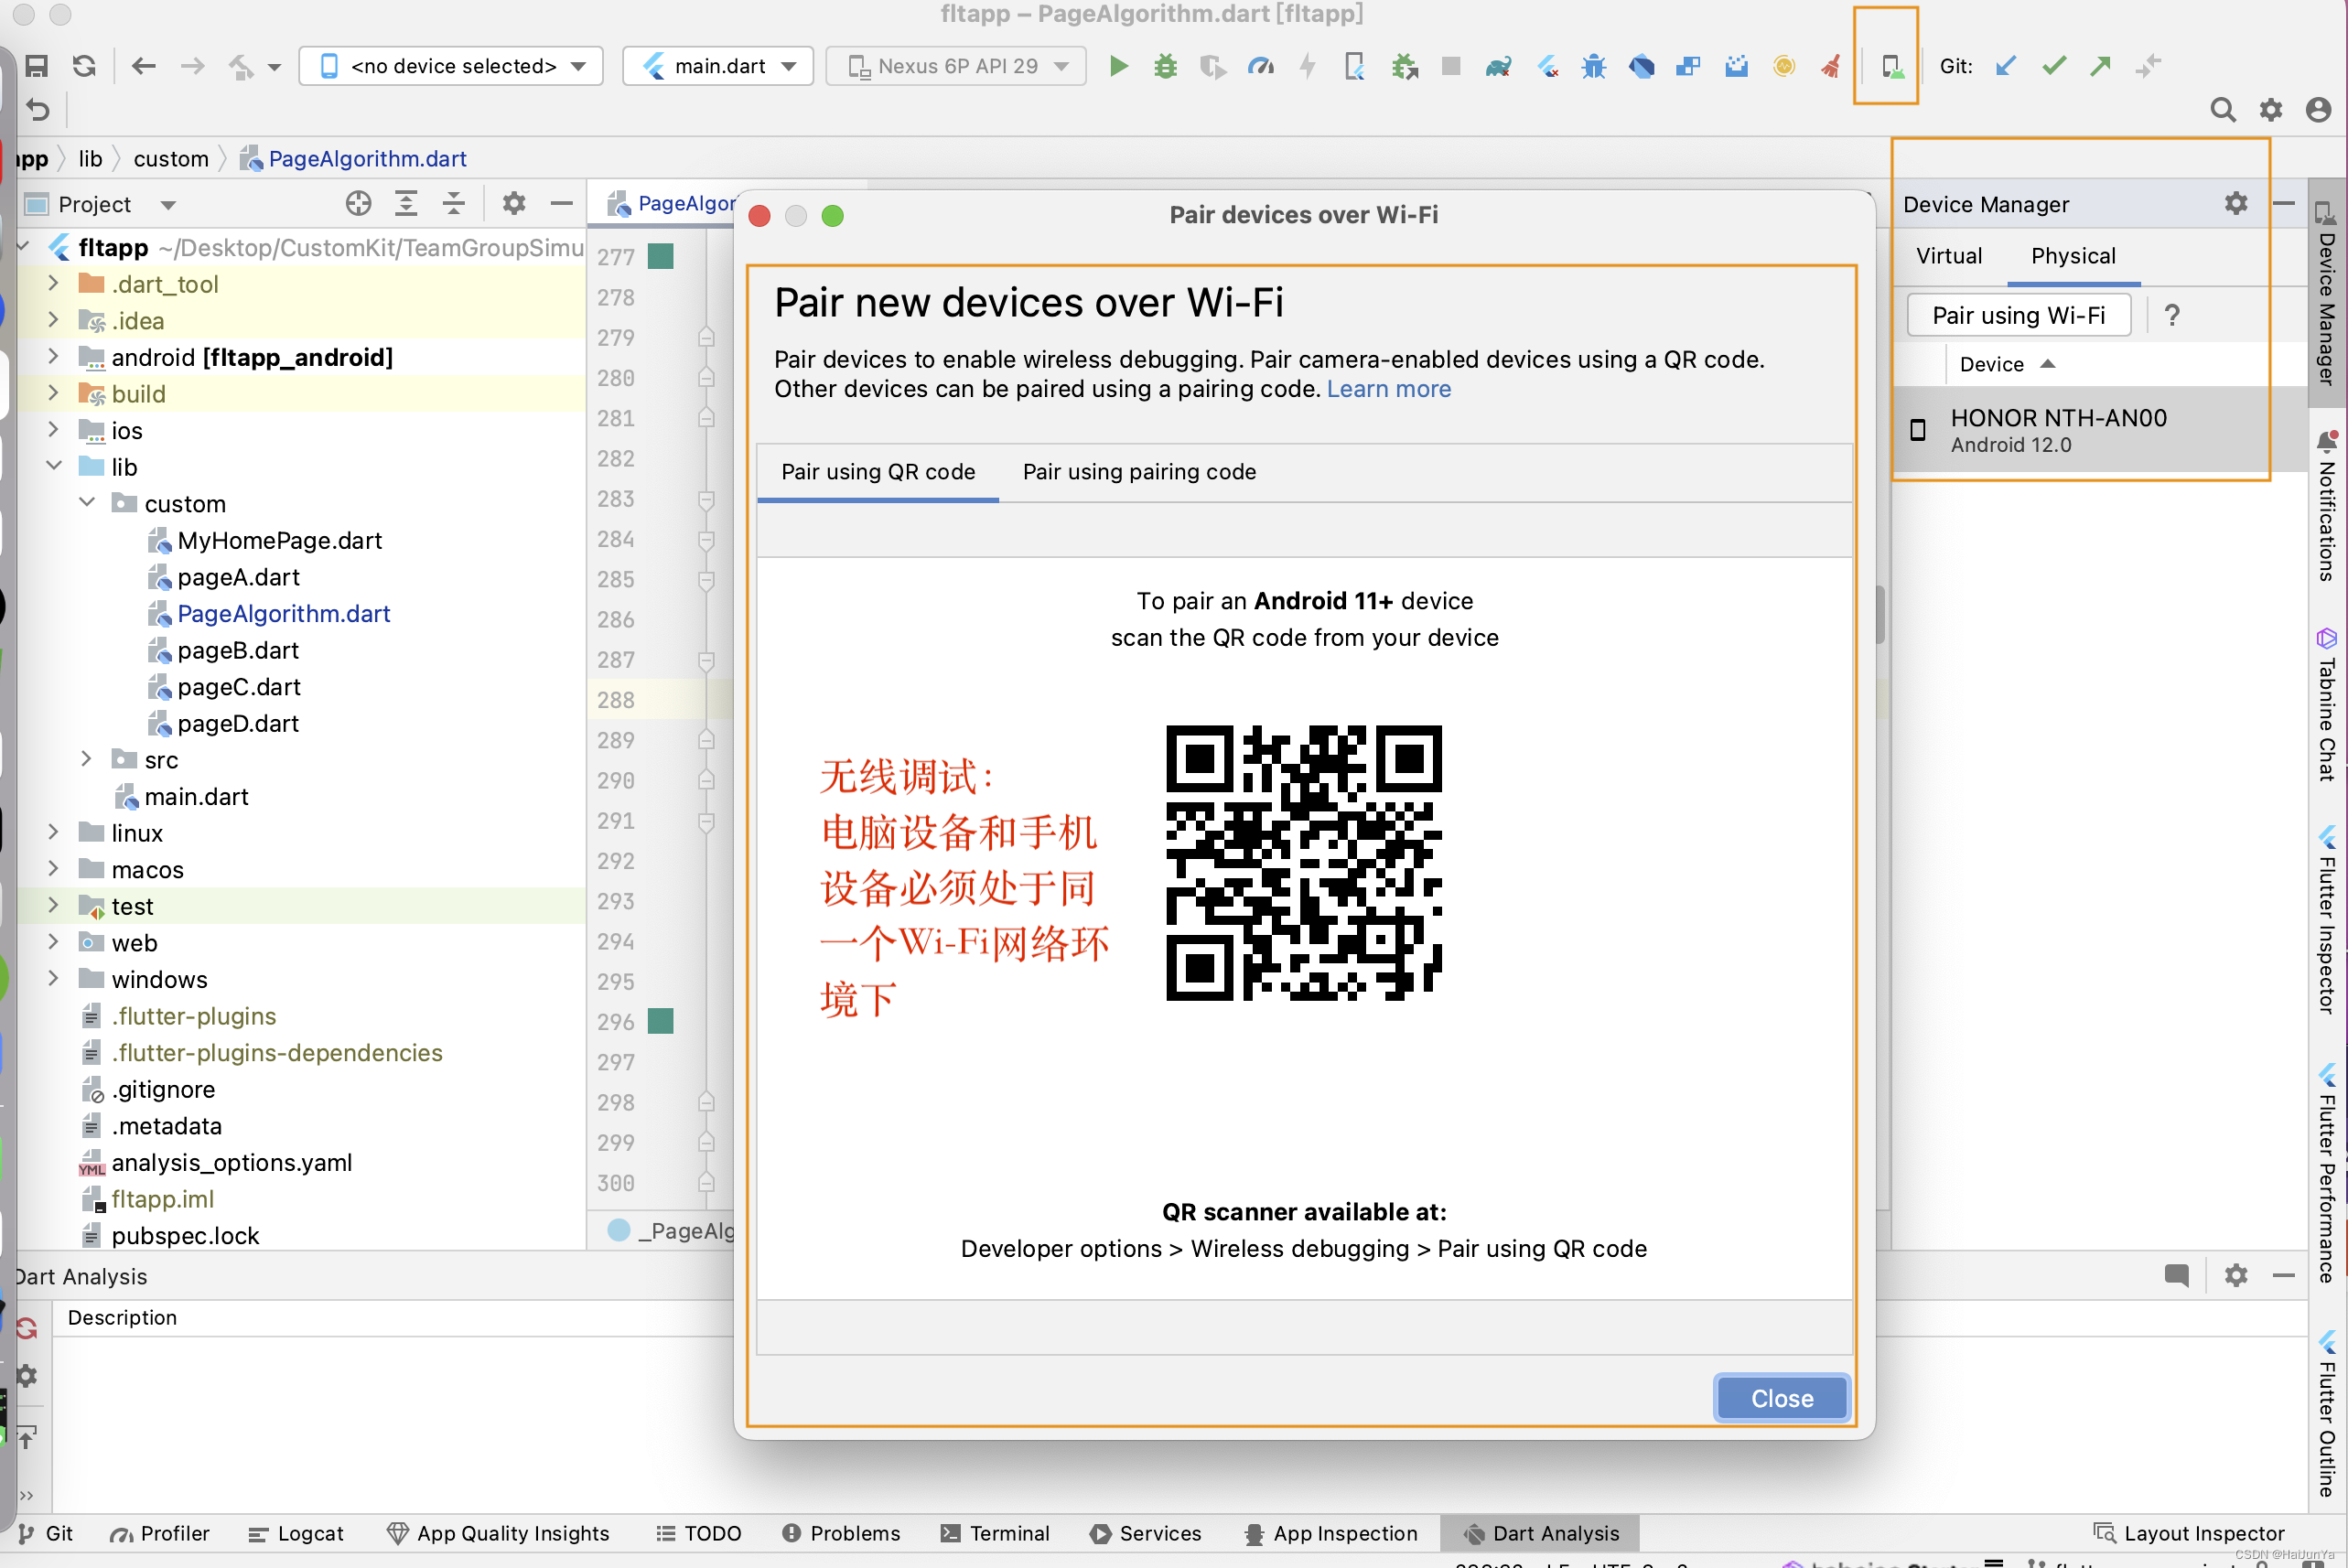The image size is (2348, 1568).
Task: Open the main.dart run configuration dropdown
Action: click(718, 66)
